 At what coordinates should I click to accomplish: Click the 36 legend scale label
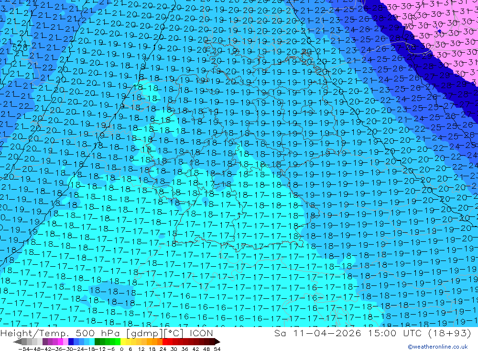coord(185,349)
